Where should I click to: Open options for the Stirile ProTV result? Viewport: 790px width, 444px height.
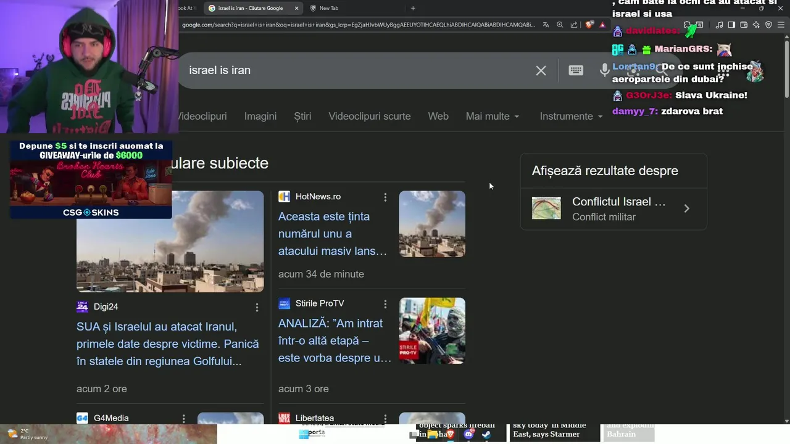[x=385, y=304]
